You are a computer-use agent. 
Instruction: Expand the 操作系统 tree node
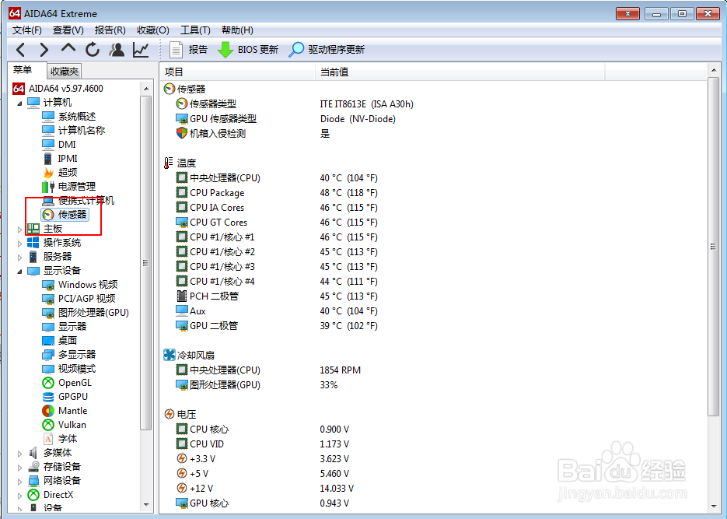[x=19, y=243]
